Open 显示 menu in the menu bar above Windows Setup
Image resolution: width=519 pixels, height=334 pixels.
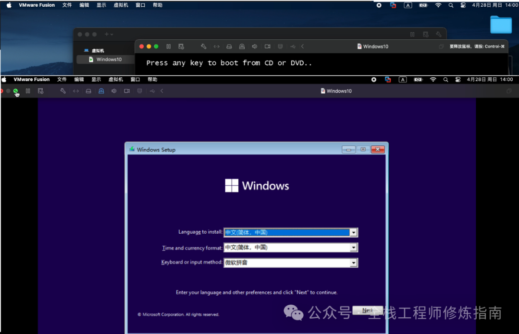(x=96, y=79)
